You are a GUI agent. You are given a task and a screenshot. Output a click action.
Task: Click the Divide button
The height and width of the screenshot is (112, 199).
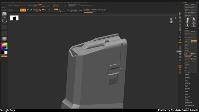[187, 42]
